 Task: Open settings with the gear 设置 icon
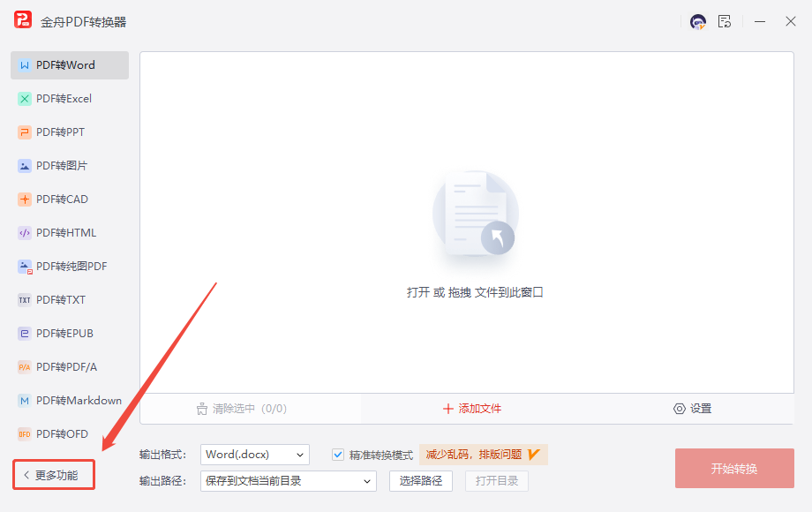[x=680, y=409]
